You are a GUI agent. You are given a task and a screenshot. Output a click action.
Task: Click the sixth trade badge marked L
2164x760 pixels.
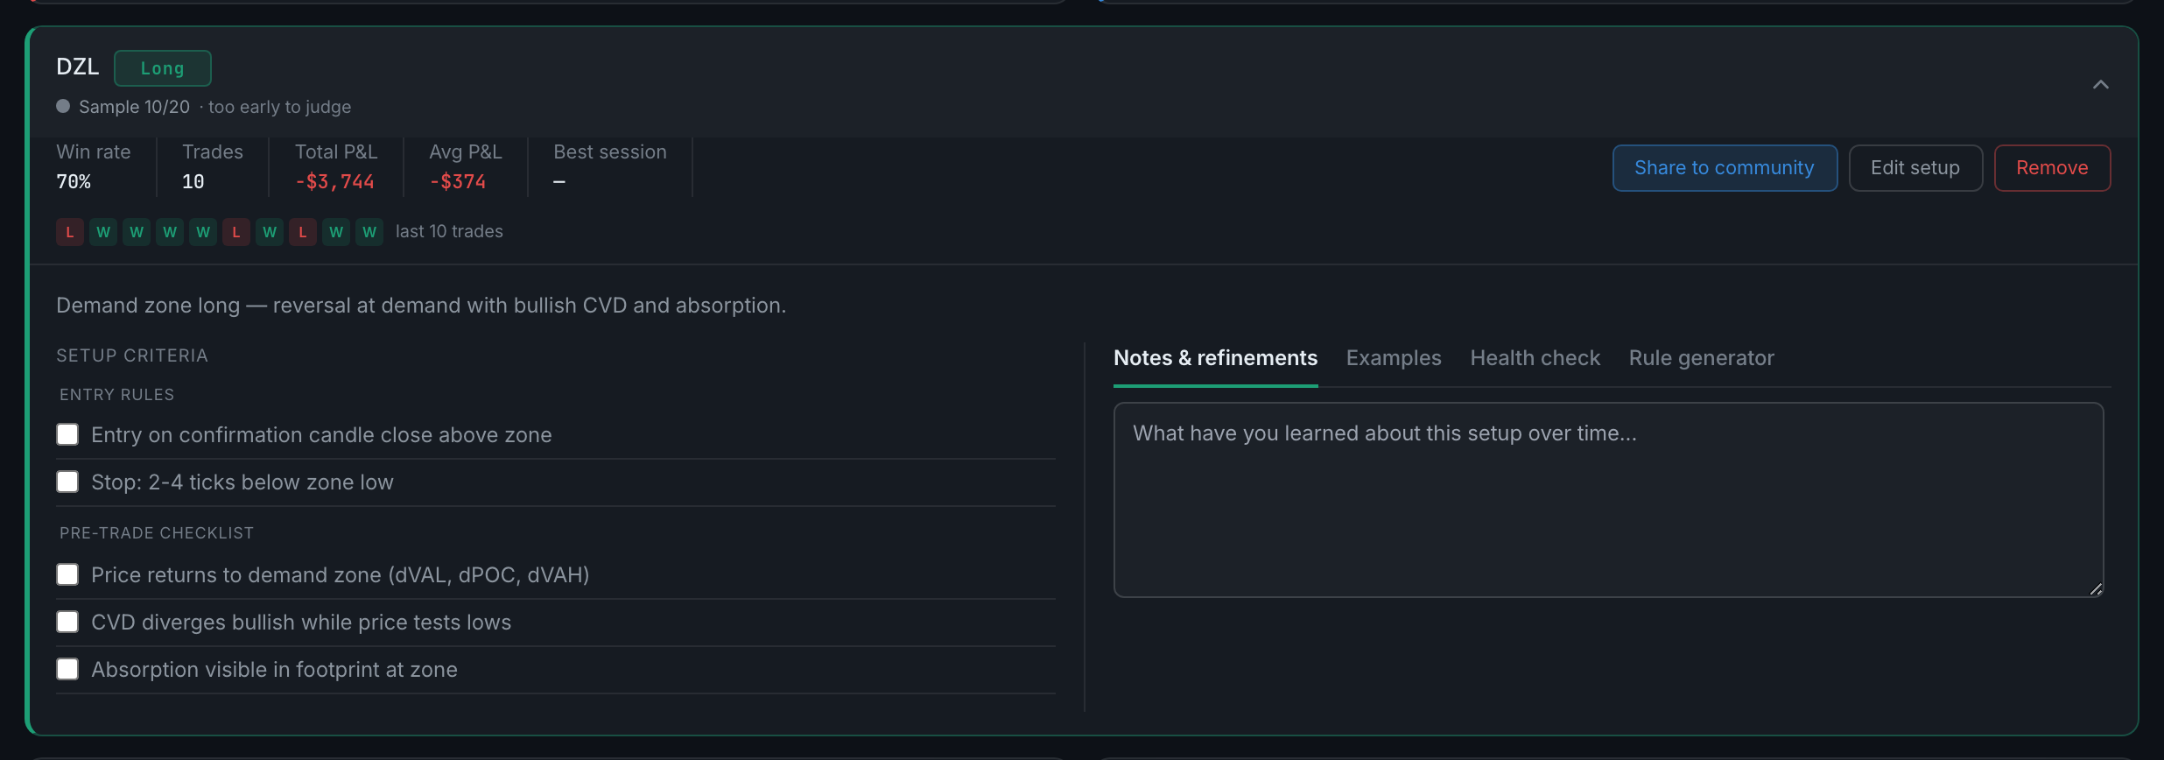click(236, 232)
